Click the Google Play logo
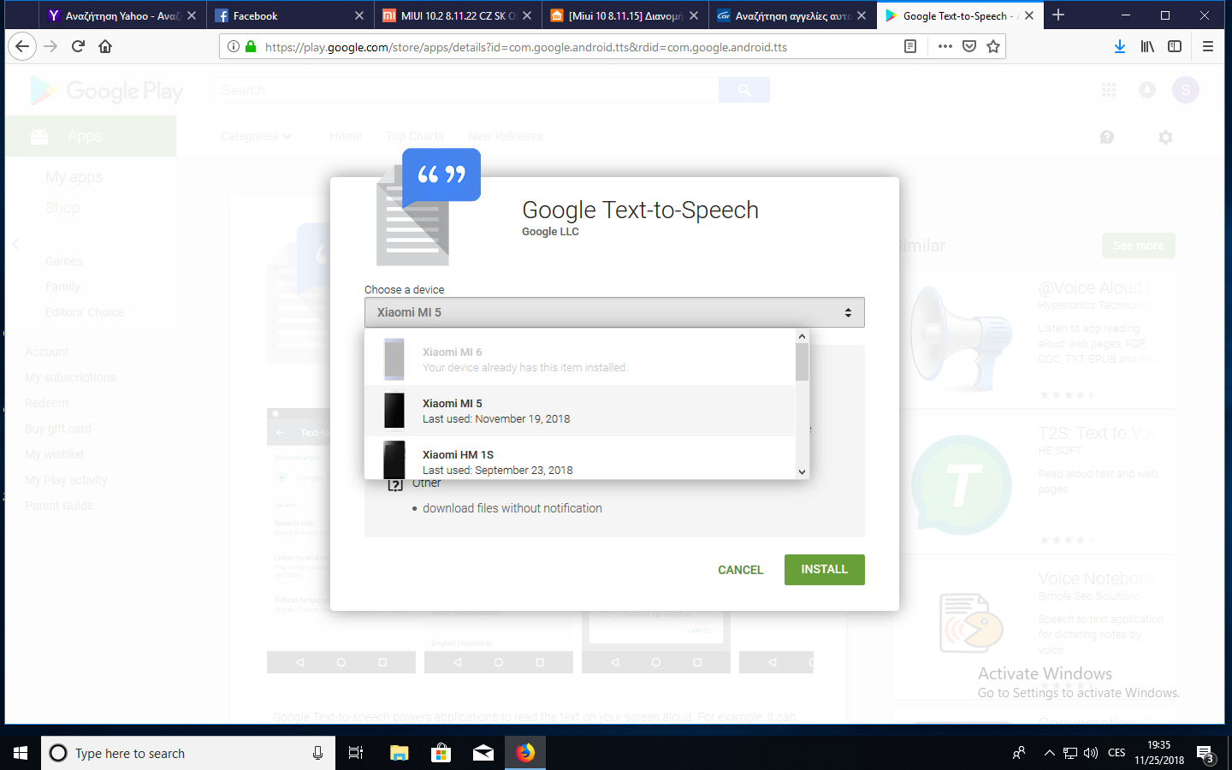 106,91
